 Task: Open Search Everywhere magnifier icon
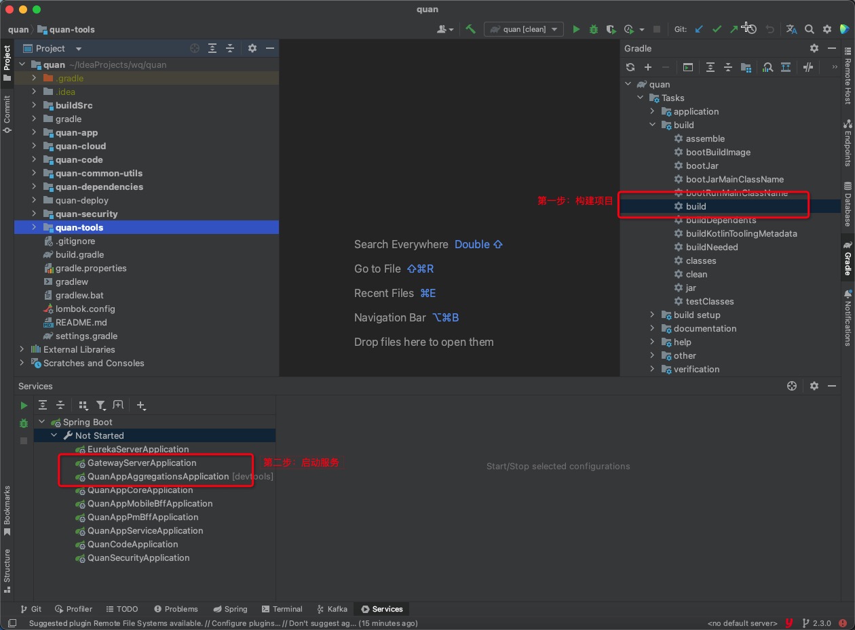point(810,29)
